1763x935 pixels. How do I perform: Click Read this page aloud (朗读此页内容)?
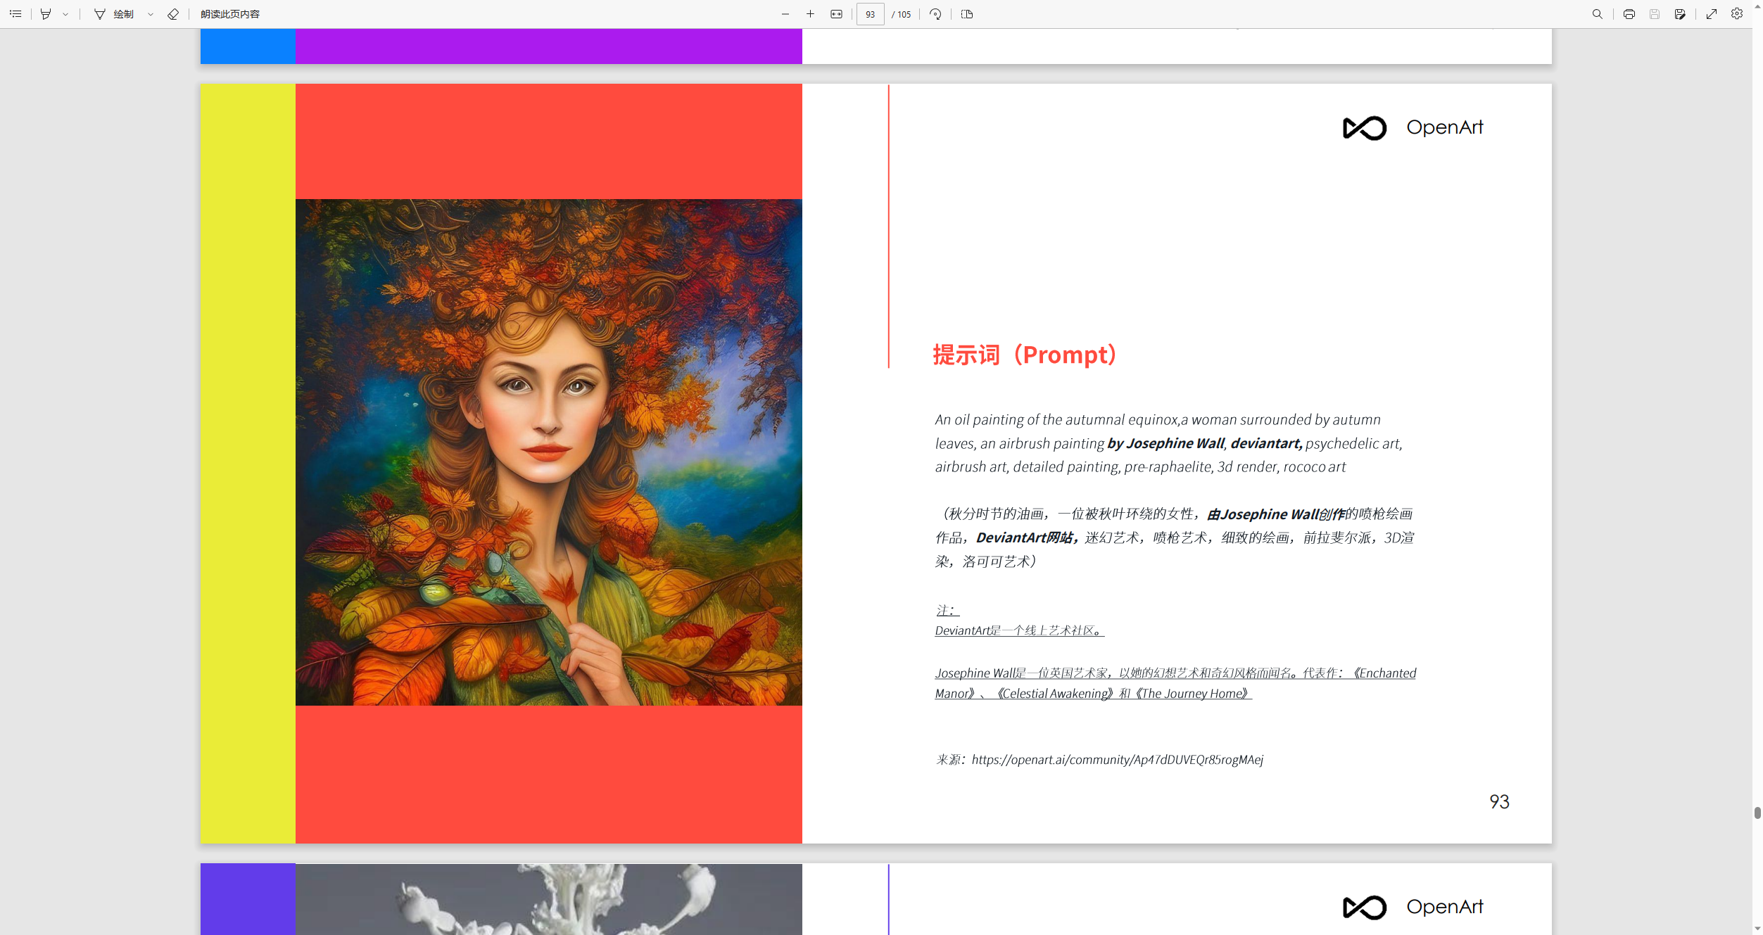click(229, 14)
